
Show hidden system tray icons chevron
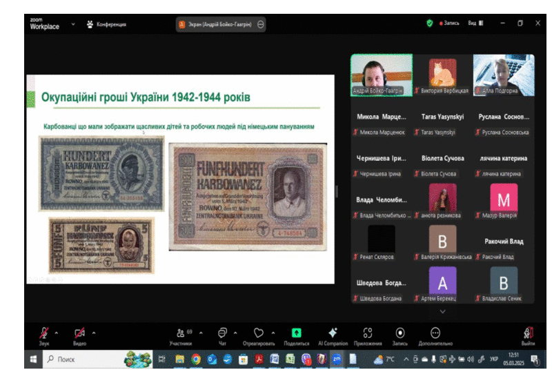coord(406,360)
